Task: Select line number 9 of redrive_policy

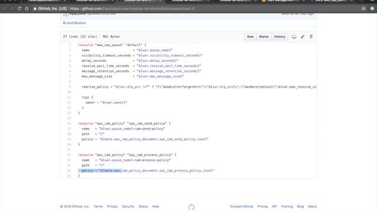Action: click(70, 87)
